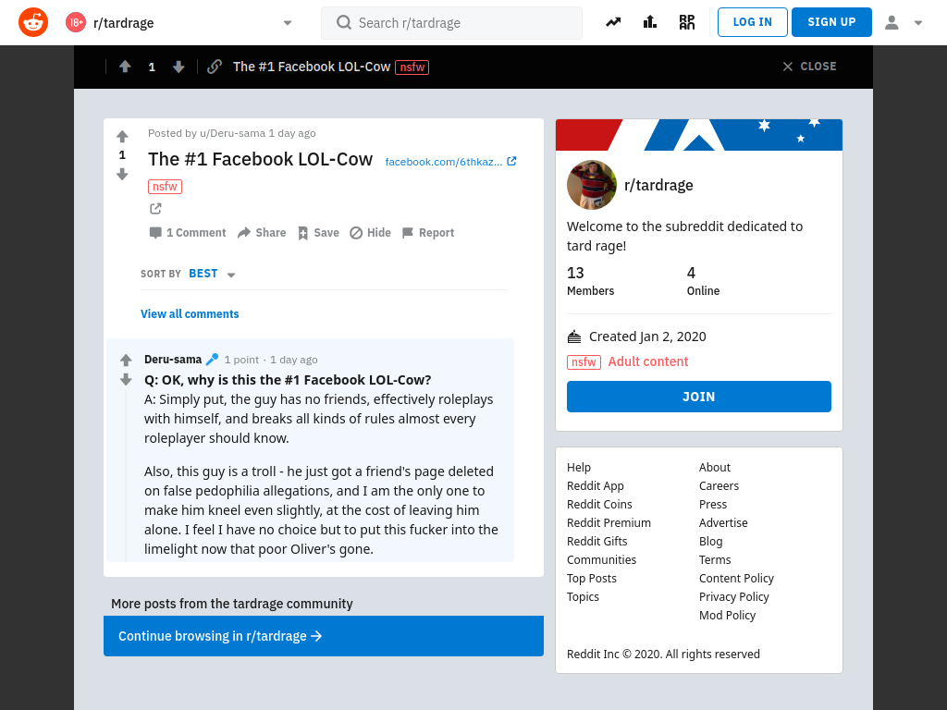
Task: Open the About footer link
Action: coord(715,467)
